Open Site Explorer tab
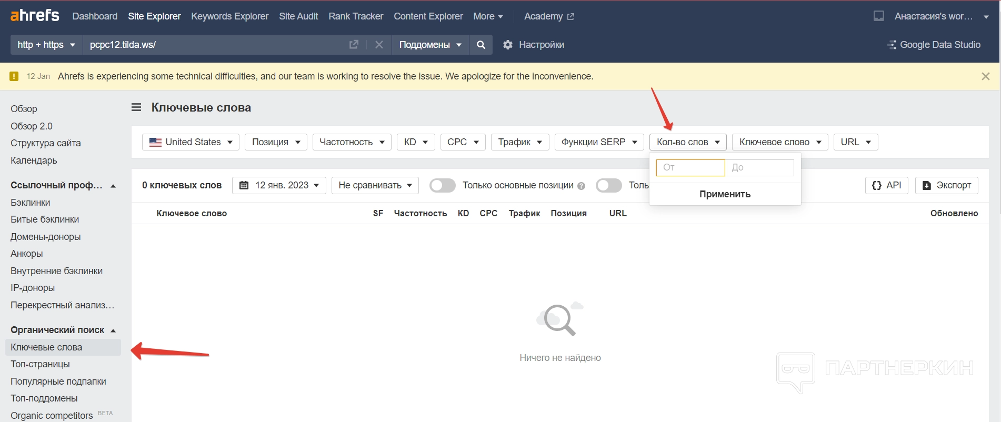 click(154, 16)
